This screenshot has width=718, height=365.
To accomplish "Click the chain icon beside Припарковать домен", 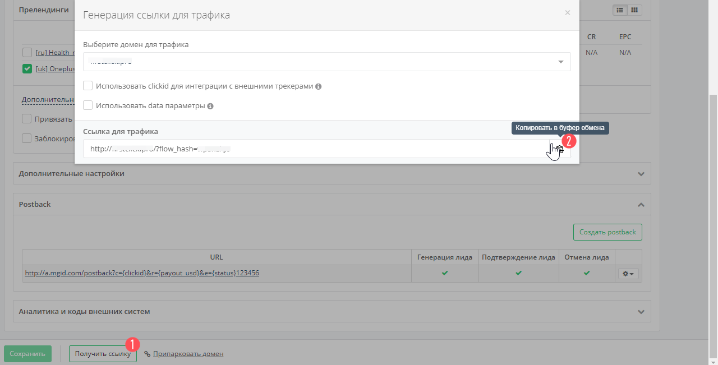I will (148, 354).
